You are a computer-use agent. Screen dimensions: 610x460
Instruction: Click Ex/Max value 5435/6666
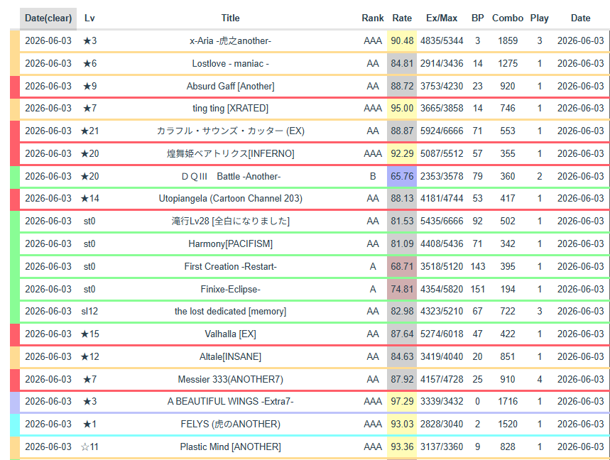tap(442, 221)
